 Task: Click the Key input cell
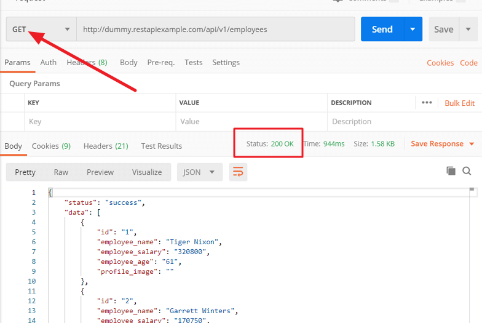pos(100,122)
